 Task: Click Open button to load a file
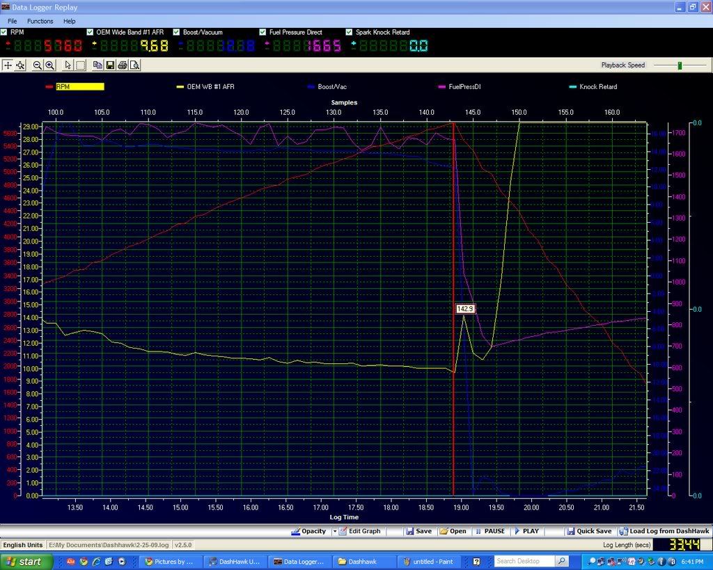(453, 531)
